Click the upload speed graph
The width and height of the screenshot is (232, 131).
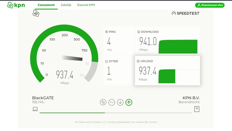(x=167, y=76)
